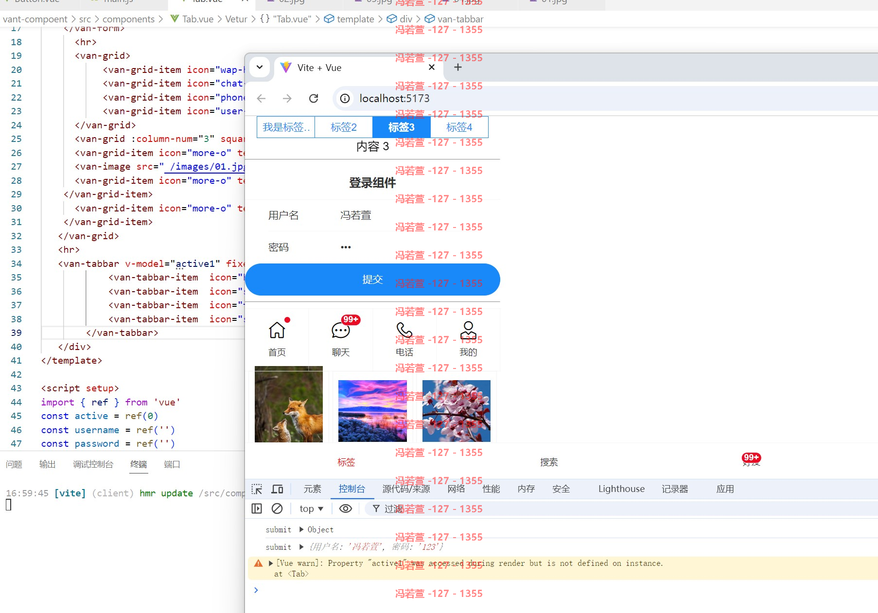Click Vetur in the breadcrumb
Image resolution: width=878 pixels, height=613 pixels.
[236, 19]
